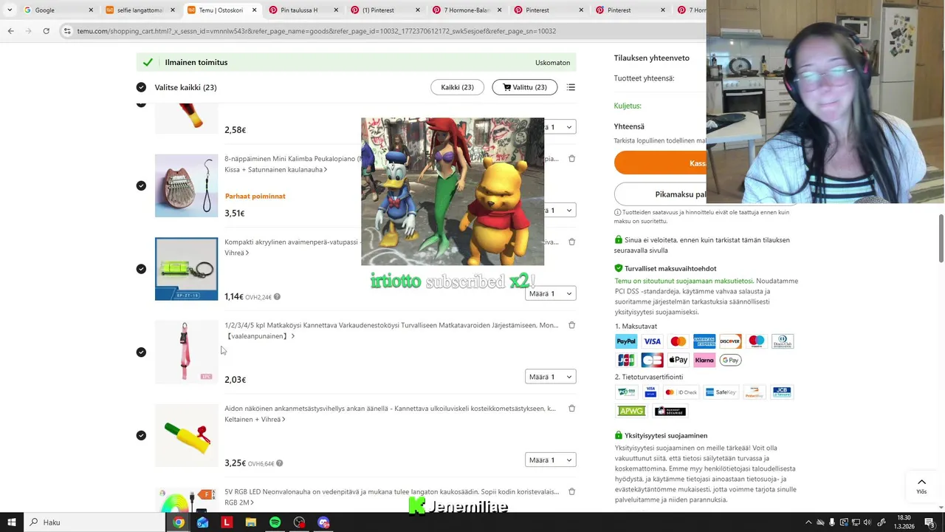Click the Windows Haku search box
Screen dimensions: 945x532
click(x=94, y=522)
